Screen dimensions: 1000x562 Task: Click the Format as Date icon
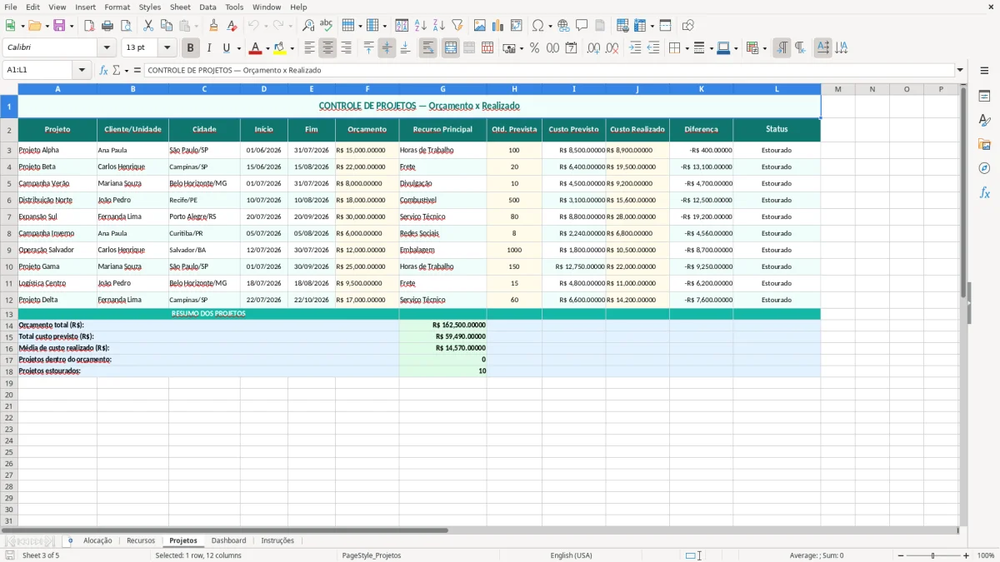(572, 48)
